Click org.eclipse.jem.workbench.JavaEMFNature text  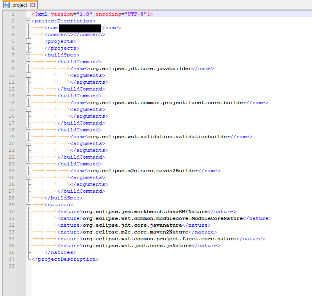coord(145,212)
